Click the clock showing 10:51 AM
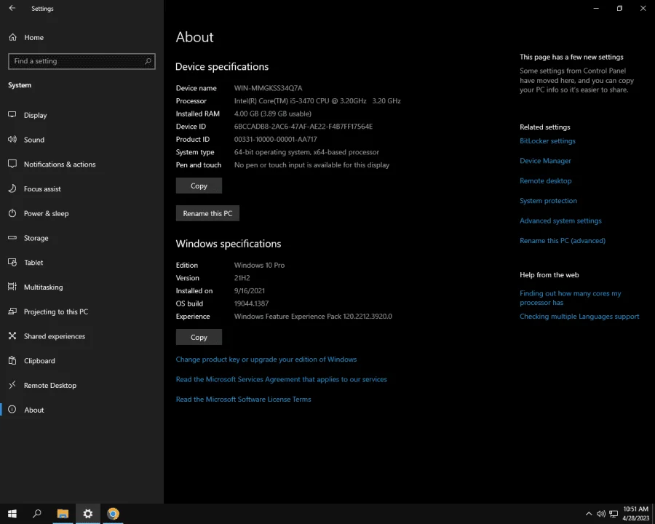Image resolution: width=655 pixels, height=524 pixels. pyautogui.click(x=635, y=509)
